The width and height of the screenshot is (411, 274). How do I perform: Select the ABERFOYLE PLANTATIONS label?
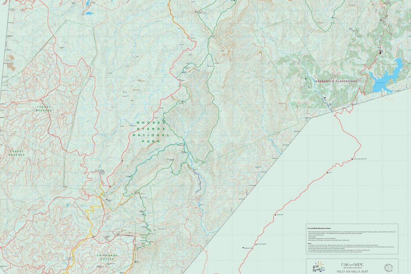click(337, 80)
